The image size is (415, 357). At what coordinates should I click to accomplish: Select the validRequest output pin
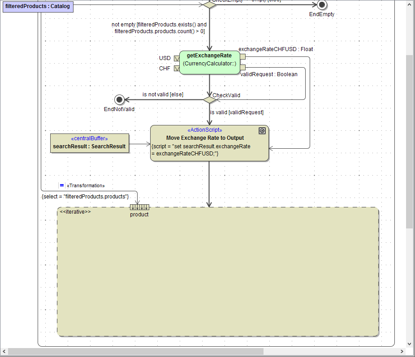click(x=243, y=67)
